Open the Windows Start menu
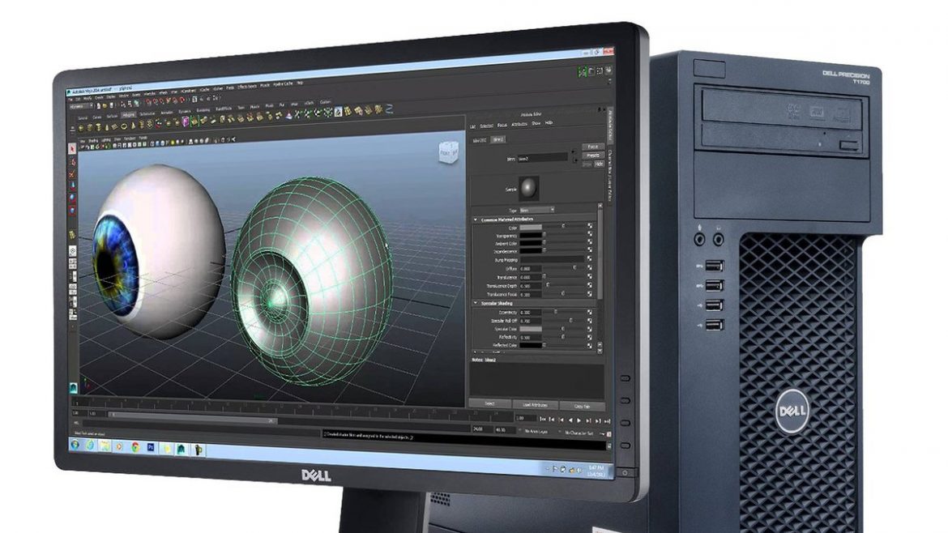The image size is (948, 533). point(75,445)
